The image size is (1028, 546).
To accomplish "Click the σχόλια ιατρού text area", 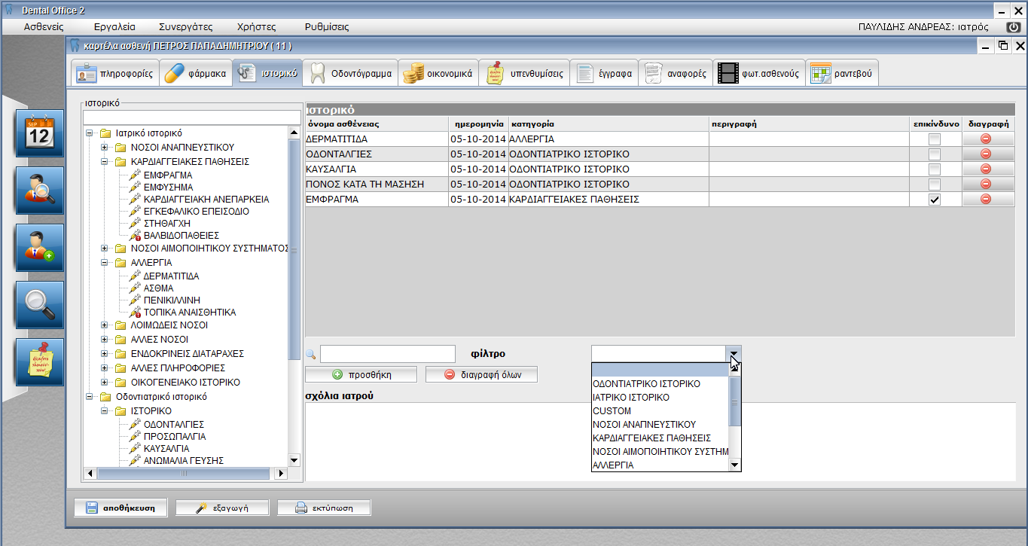I will click(x=660, y=442).
